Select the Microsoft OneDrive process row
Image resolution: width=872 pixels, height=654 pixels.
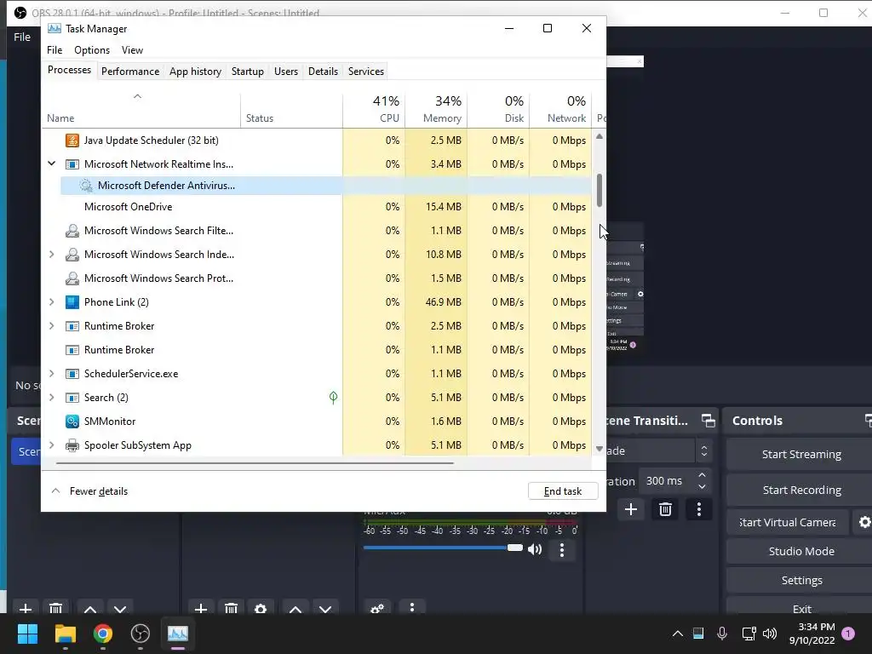pyautogui.click(x=318, y=207)
